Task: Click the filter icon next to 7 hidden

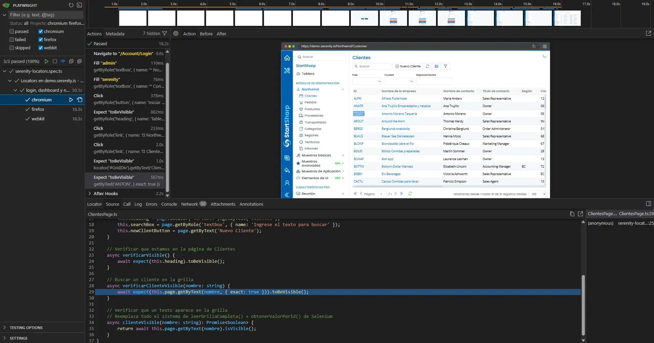Action: point(165,33)
